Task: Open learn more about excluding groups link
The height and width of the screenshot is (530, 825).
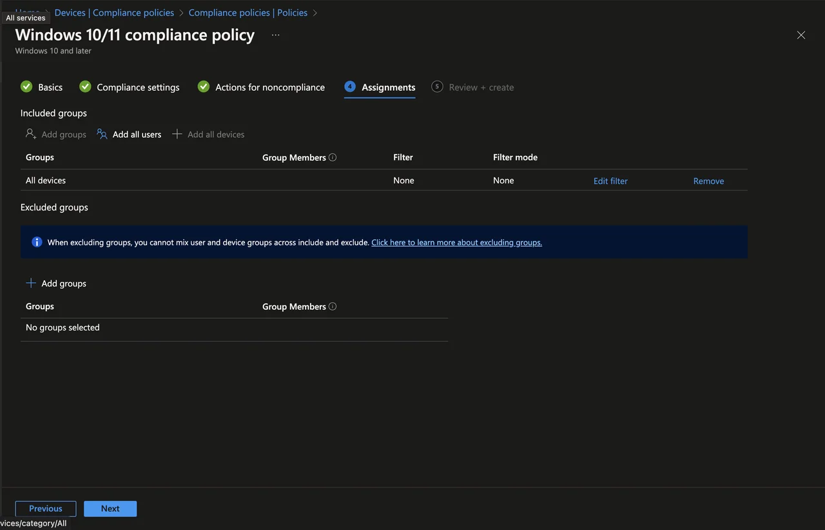Action: point(456,242)
